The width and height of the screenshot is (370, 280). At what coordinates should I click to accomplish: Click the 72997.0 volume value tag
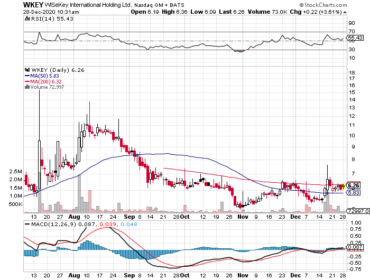[x=358, y=211]
